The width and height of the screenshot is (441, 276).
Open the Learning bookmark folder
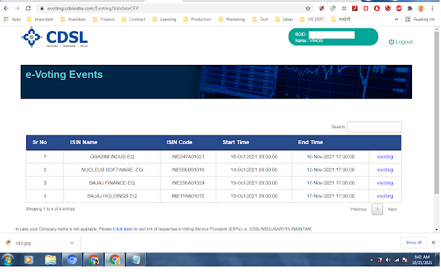pos(164,19)
